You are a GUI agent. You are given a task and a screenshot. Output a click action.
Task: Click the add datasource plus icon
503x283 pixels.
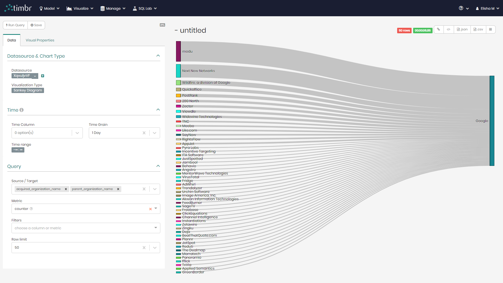coord(43,76)
